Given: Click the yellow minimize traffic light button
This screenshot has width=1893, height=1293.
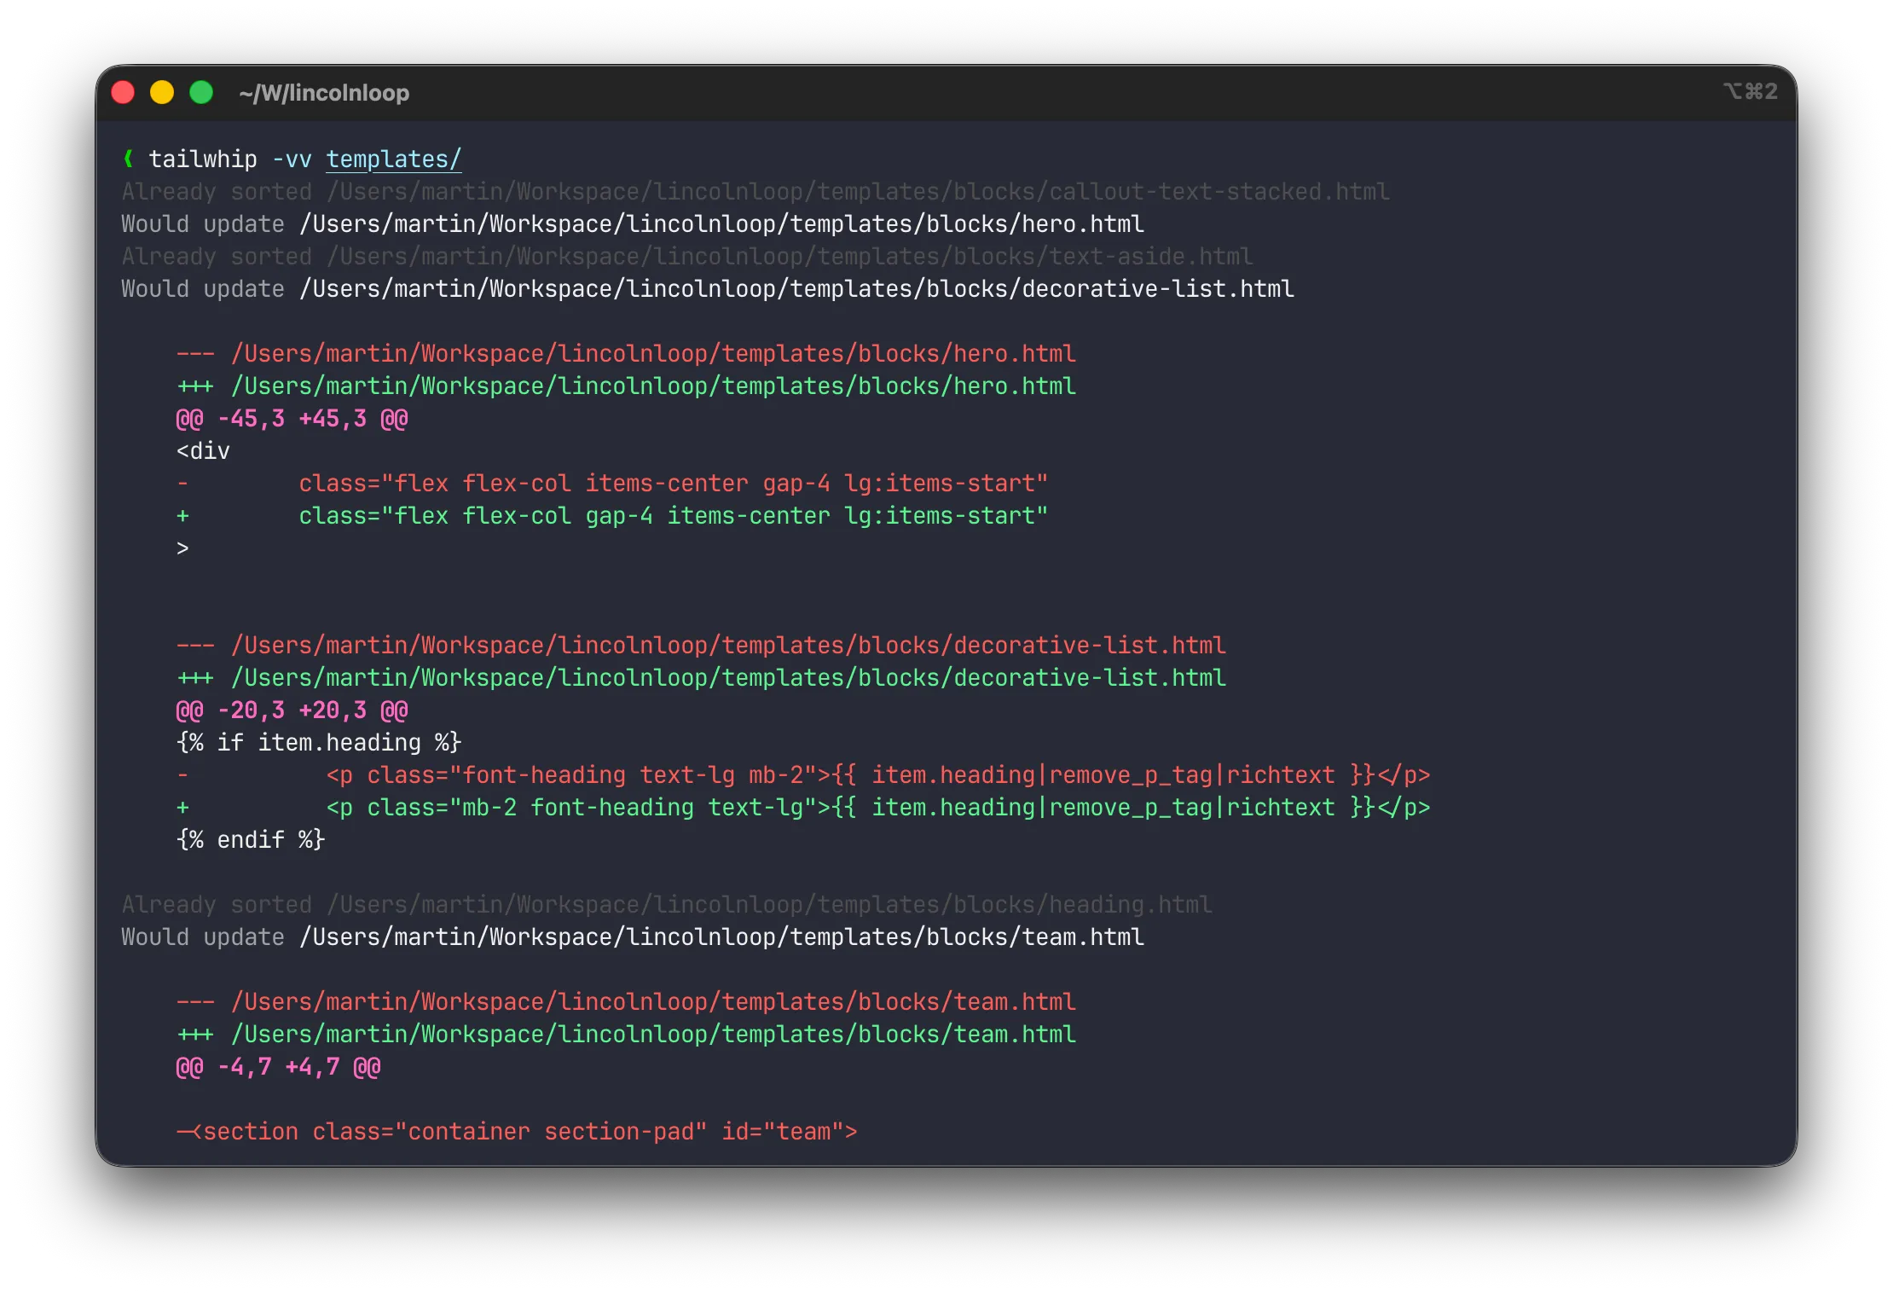Looking at the screenshot, I should click(162, 91).
